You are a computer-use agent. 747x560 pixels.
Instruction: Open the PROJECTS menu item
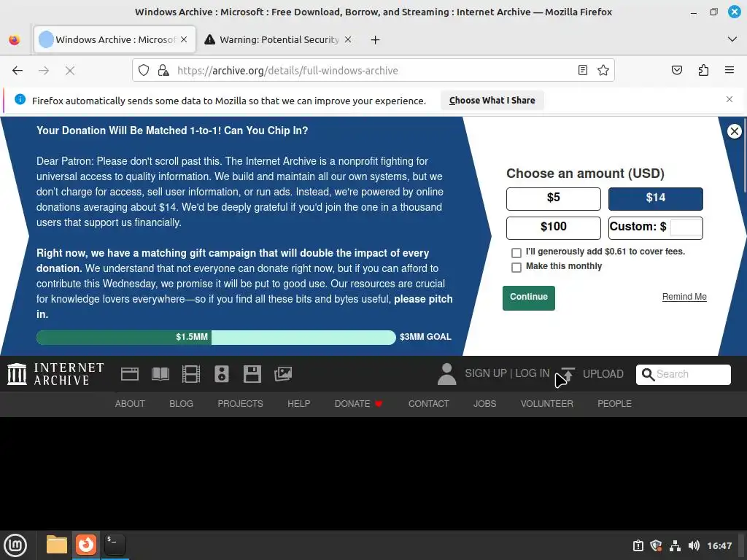click(240, 404)
